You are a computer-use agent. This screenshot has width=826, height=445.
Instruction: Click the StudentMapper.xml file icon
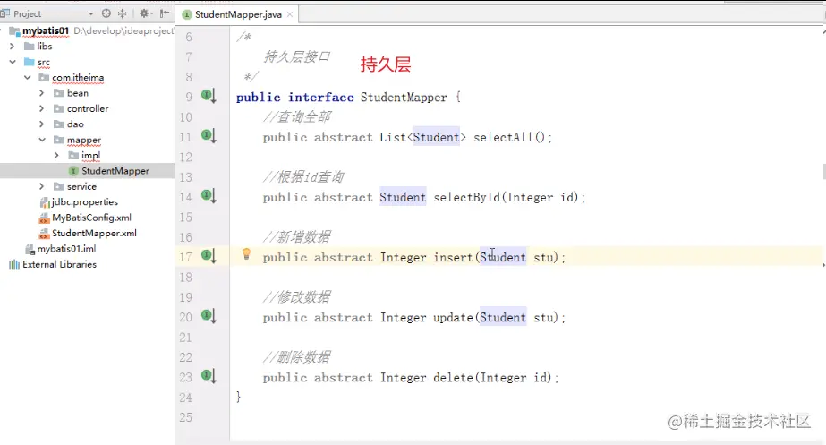pyautogui.click(x=44, y=233)
